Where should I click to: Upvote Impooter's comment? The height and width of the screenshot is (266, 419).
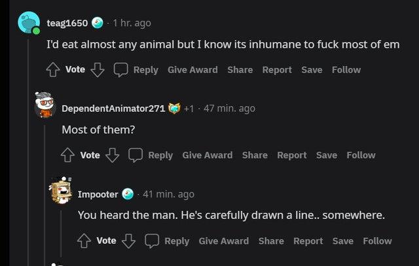(x=84, y=241)
